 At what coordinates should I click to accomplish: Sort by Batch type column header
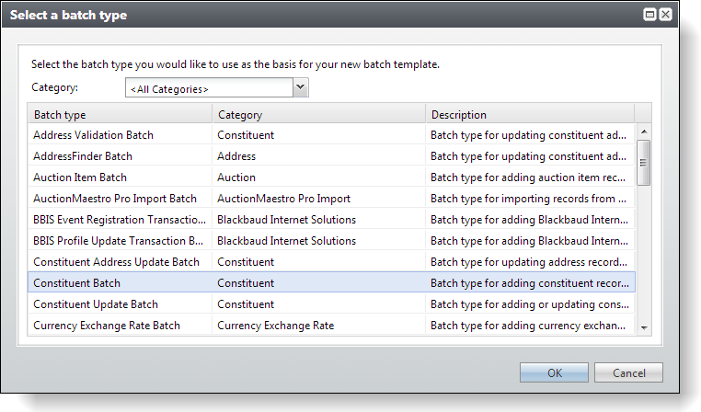[120, 114]
